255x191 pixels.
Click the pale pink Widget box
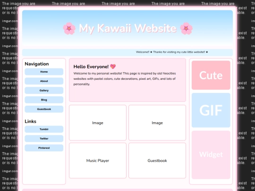pos(211,155)
